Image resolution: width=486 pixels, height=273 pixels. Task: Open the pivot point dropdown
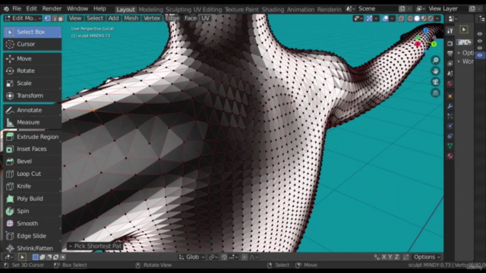213,257
